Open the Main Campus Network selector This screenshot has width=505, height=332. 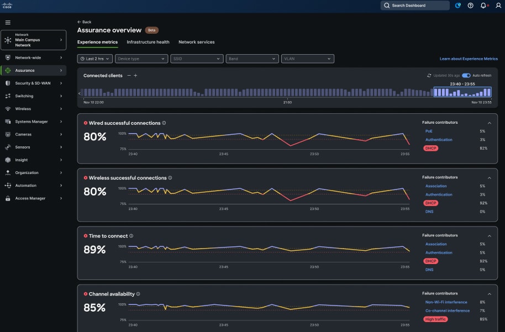(x=34, y=40)
